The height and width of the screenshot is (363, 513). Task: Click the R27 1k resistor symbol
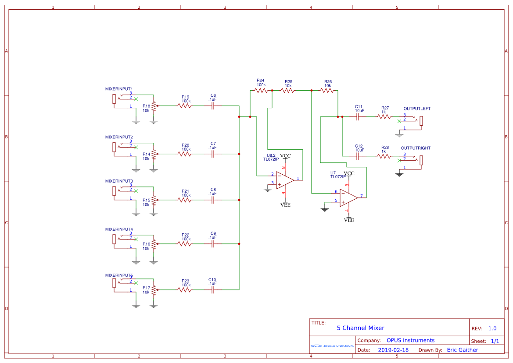384,117
